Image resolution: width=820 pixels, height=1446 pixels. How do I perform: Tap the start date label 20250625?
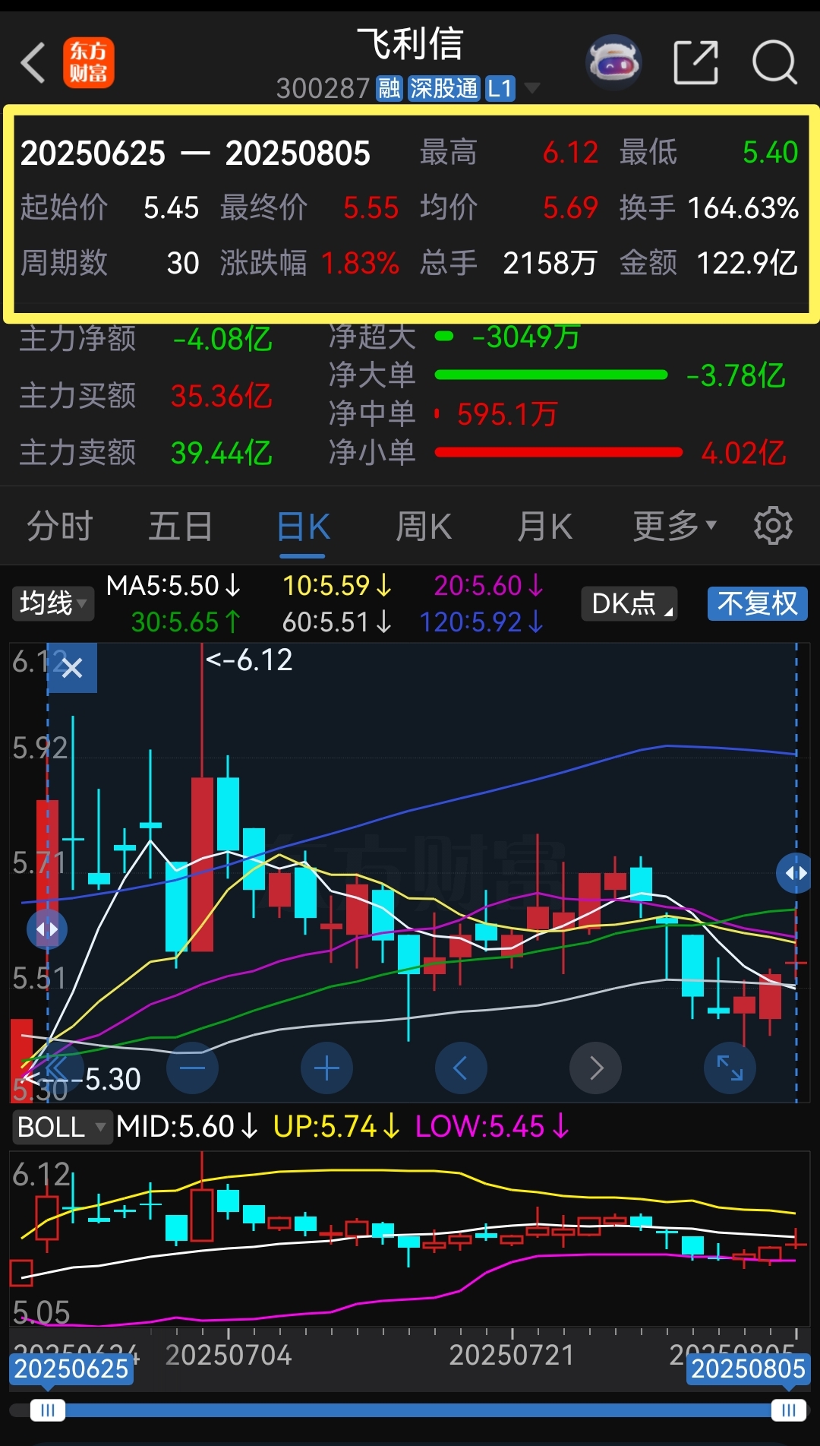(x=72, y=1368)
